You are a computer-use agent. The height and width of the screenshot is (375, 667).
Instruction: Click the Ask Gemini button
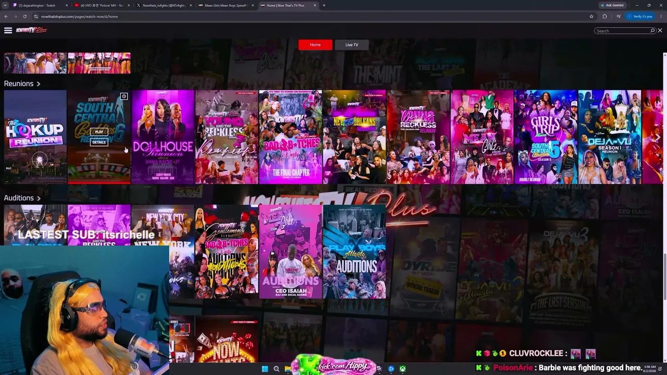point(612,5)
